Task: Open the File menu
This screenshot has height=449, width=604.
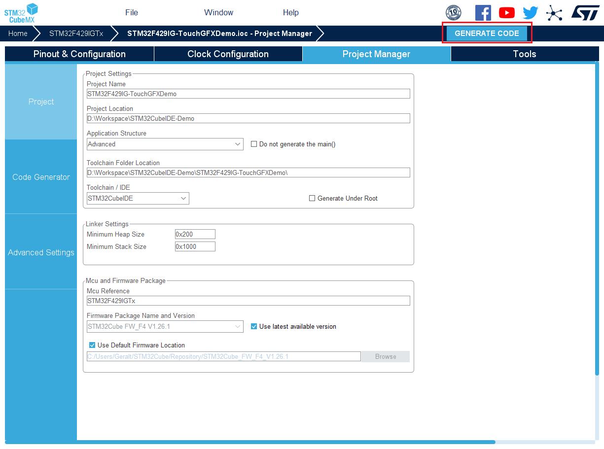Action: point(132,13)
